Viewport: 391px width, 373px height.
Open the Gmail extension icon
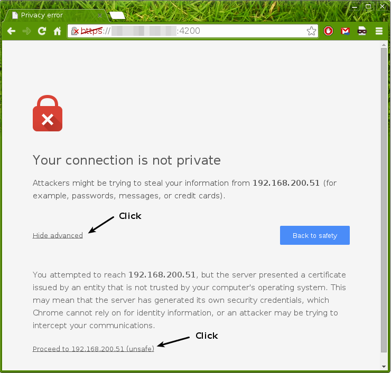345,31
